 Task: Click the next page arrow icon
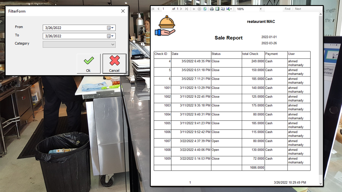[181, 9]
